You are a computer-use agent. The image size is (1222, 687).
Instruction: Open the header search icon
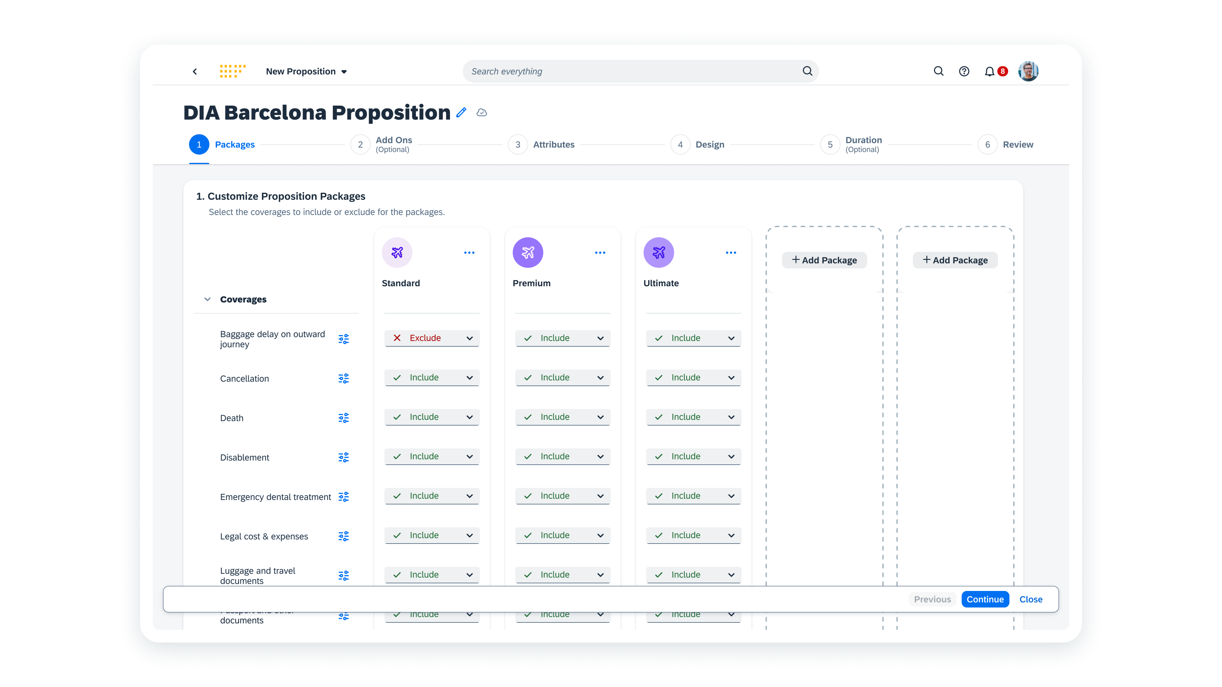point(938,71)
